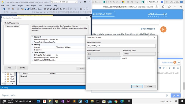Insert a hyperlink with the link icon

point(164,68)
